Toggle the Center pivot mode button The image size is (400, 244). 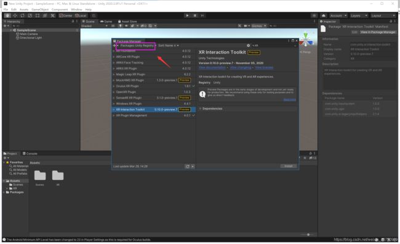click(66, 15)
